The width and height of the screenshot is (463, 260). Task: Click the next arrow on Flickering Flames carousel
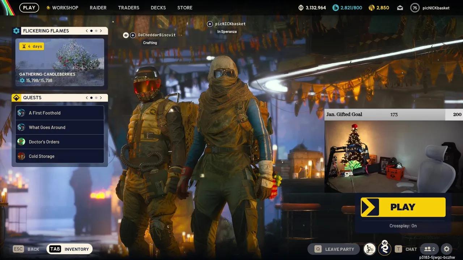pos(101,31)
